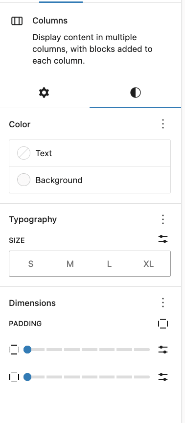Switch to the Styles half-circle tab
Image resolution: width=185 pixels, height=423 pixels.
pos(136,93)
